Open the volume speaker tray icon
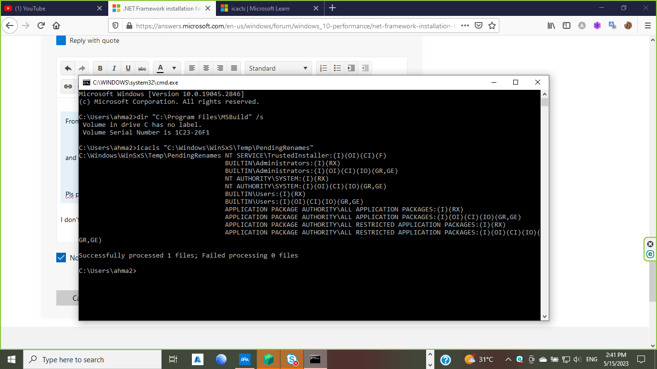This screenshot has height=369, width=657. (577, 359)
